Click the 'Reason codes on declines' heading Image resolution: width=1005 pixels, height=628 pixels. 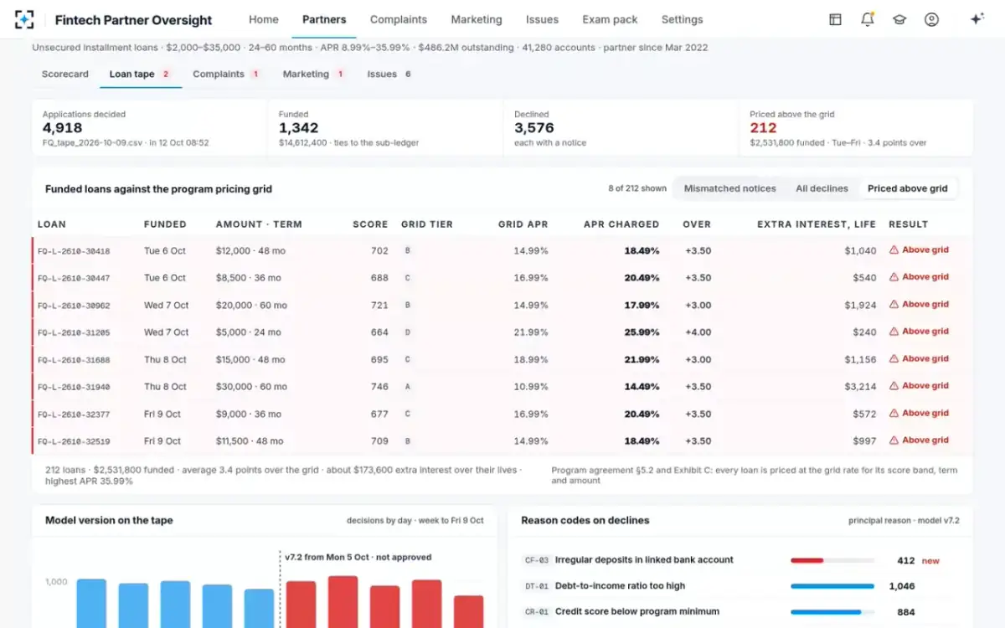(x=585, y=520)
